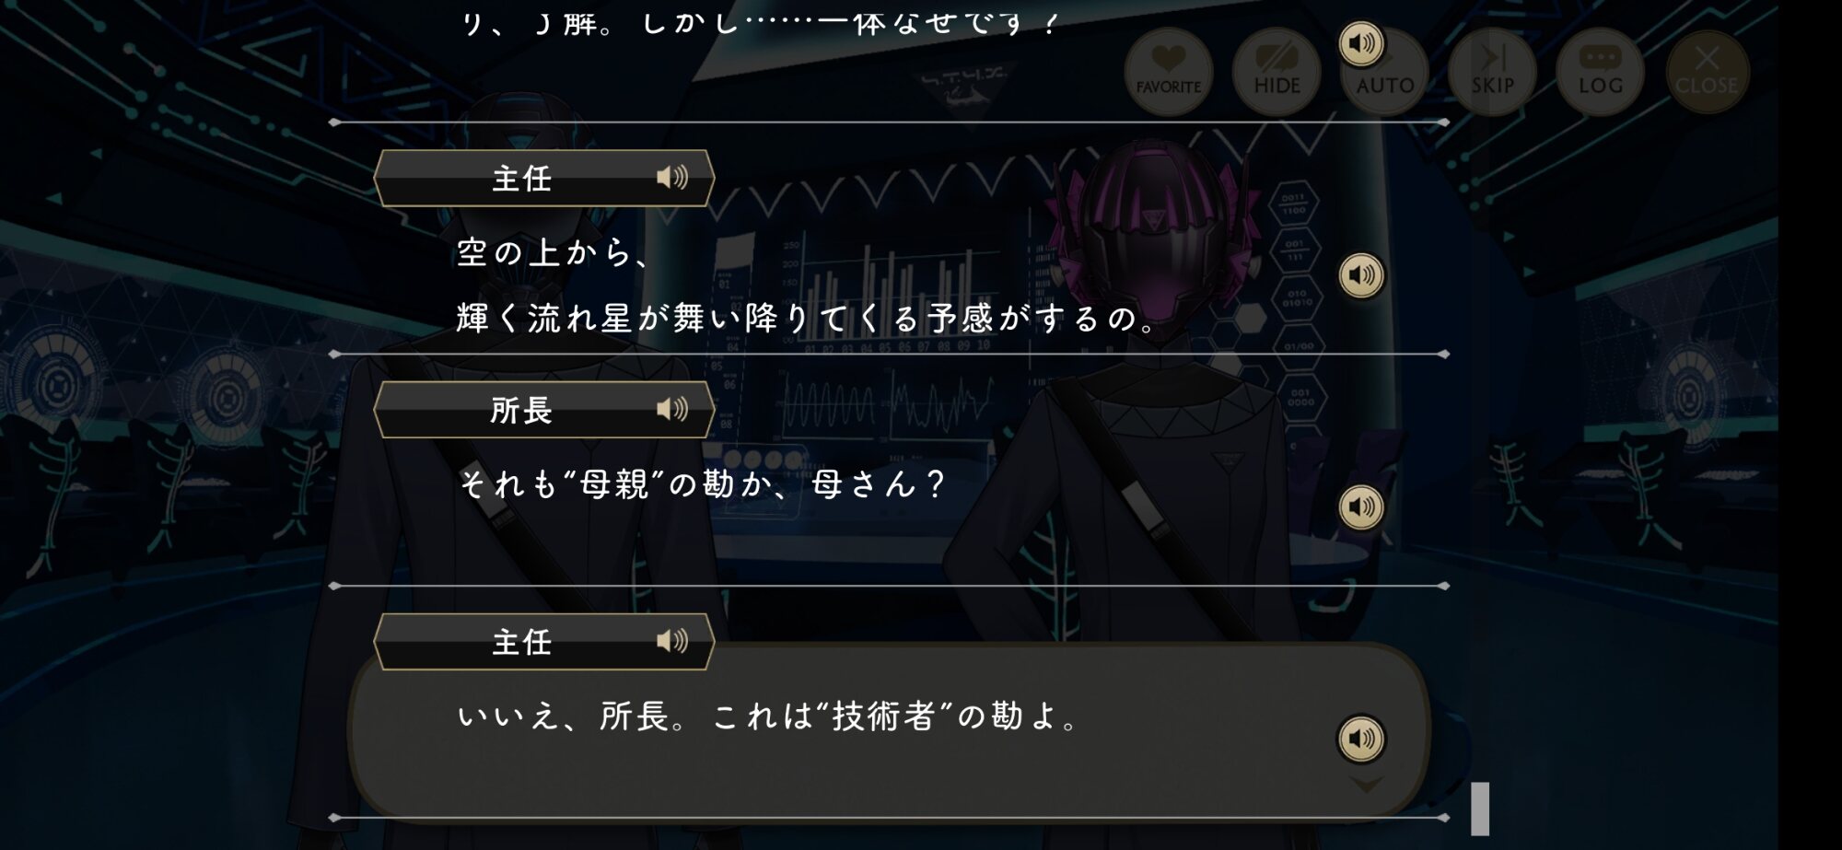The width and height of the screenshot is (1842, 850).
Task: Select the 所長 name label
Action: tap(521, 410)
